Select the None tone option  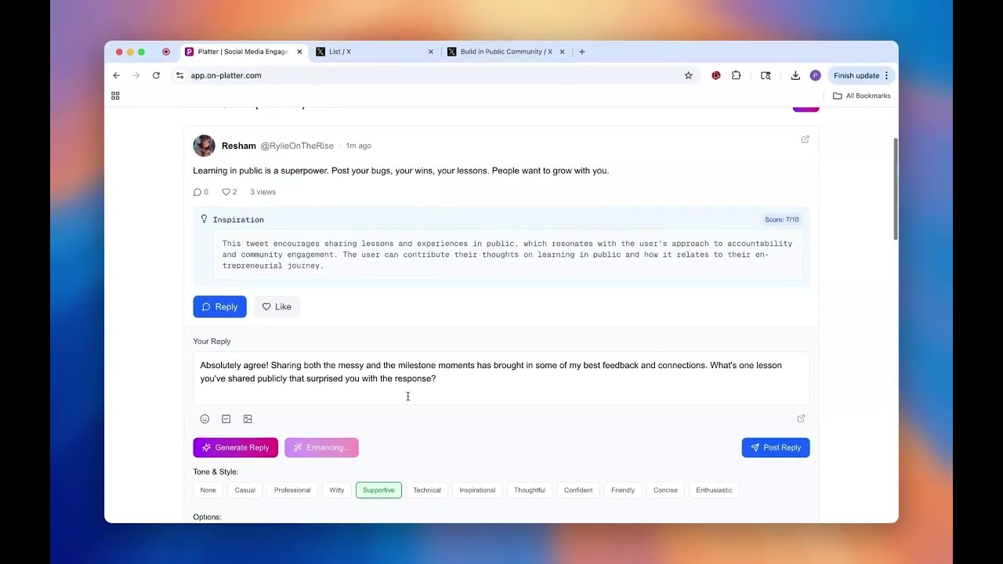(x=208, y=490)
